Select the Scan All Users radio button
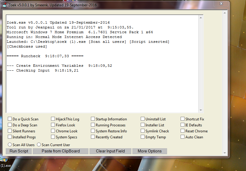 tap(10, 145)
